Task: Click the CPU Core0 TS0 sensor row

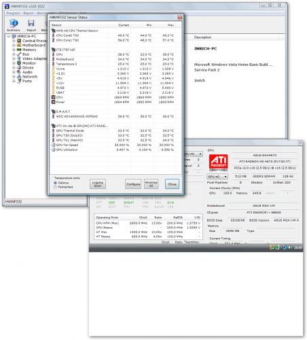Action: (x=113, y=35)
